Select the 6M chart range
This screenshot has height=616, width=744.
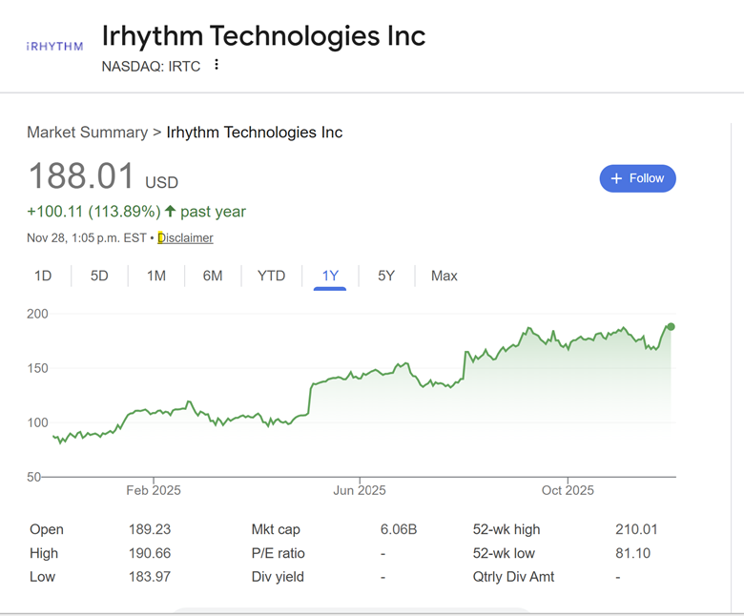click(213, 276)
